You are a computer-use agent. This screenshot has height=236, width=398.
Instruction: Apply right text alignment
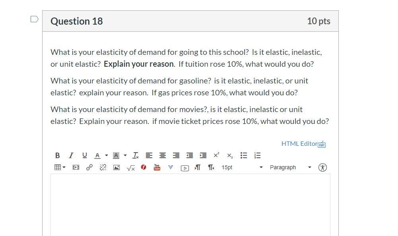(176, 155)
